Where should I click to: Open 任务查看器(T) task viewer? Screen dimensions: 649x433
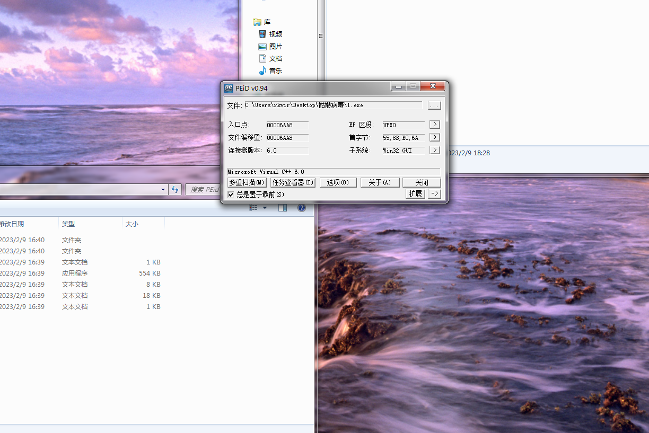point(293,182)
